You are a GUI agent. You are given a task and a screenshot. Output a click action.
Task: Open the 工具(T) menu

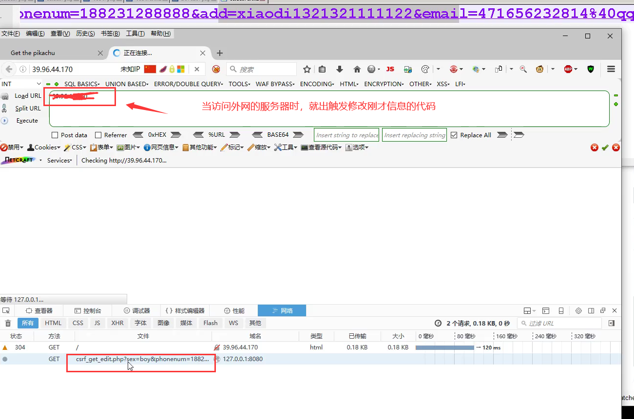click(x=135, y=34)
